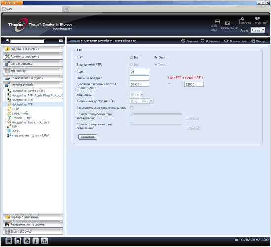Open SSH item in tree
The height and width of the screenshot is (247, 271).
click(14, 126)
